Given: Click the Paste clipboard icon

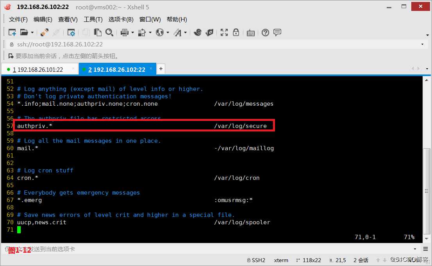Looking at the screenshot, I should [98, 32].
